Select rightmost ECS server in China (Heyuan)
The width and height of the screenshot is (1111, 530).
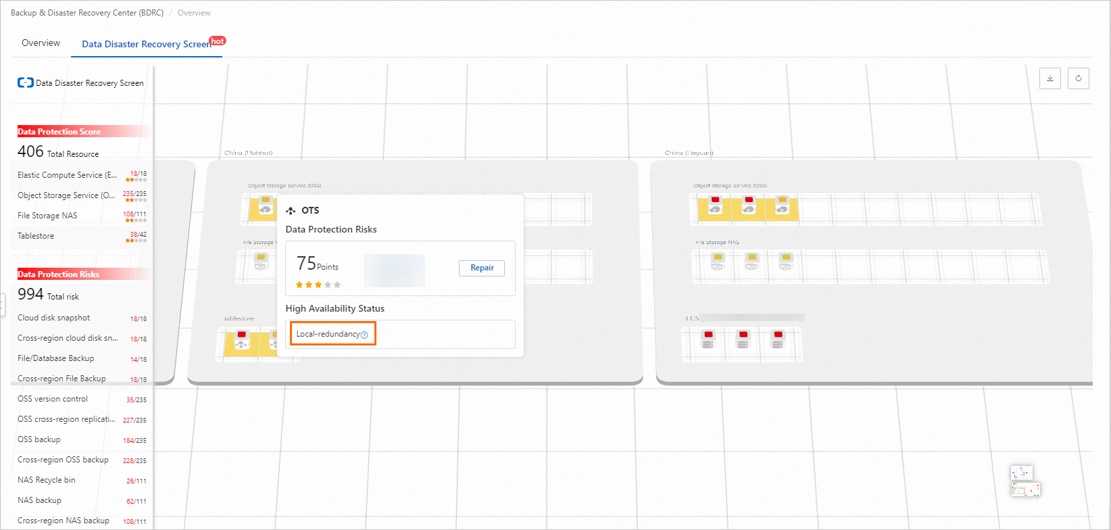pos(778,340)
